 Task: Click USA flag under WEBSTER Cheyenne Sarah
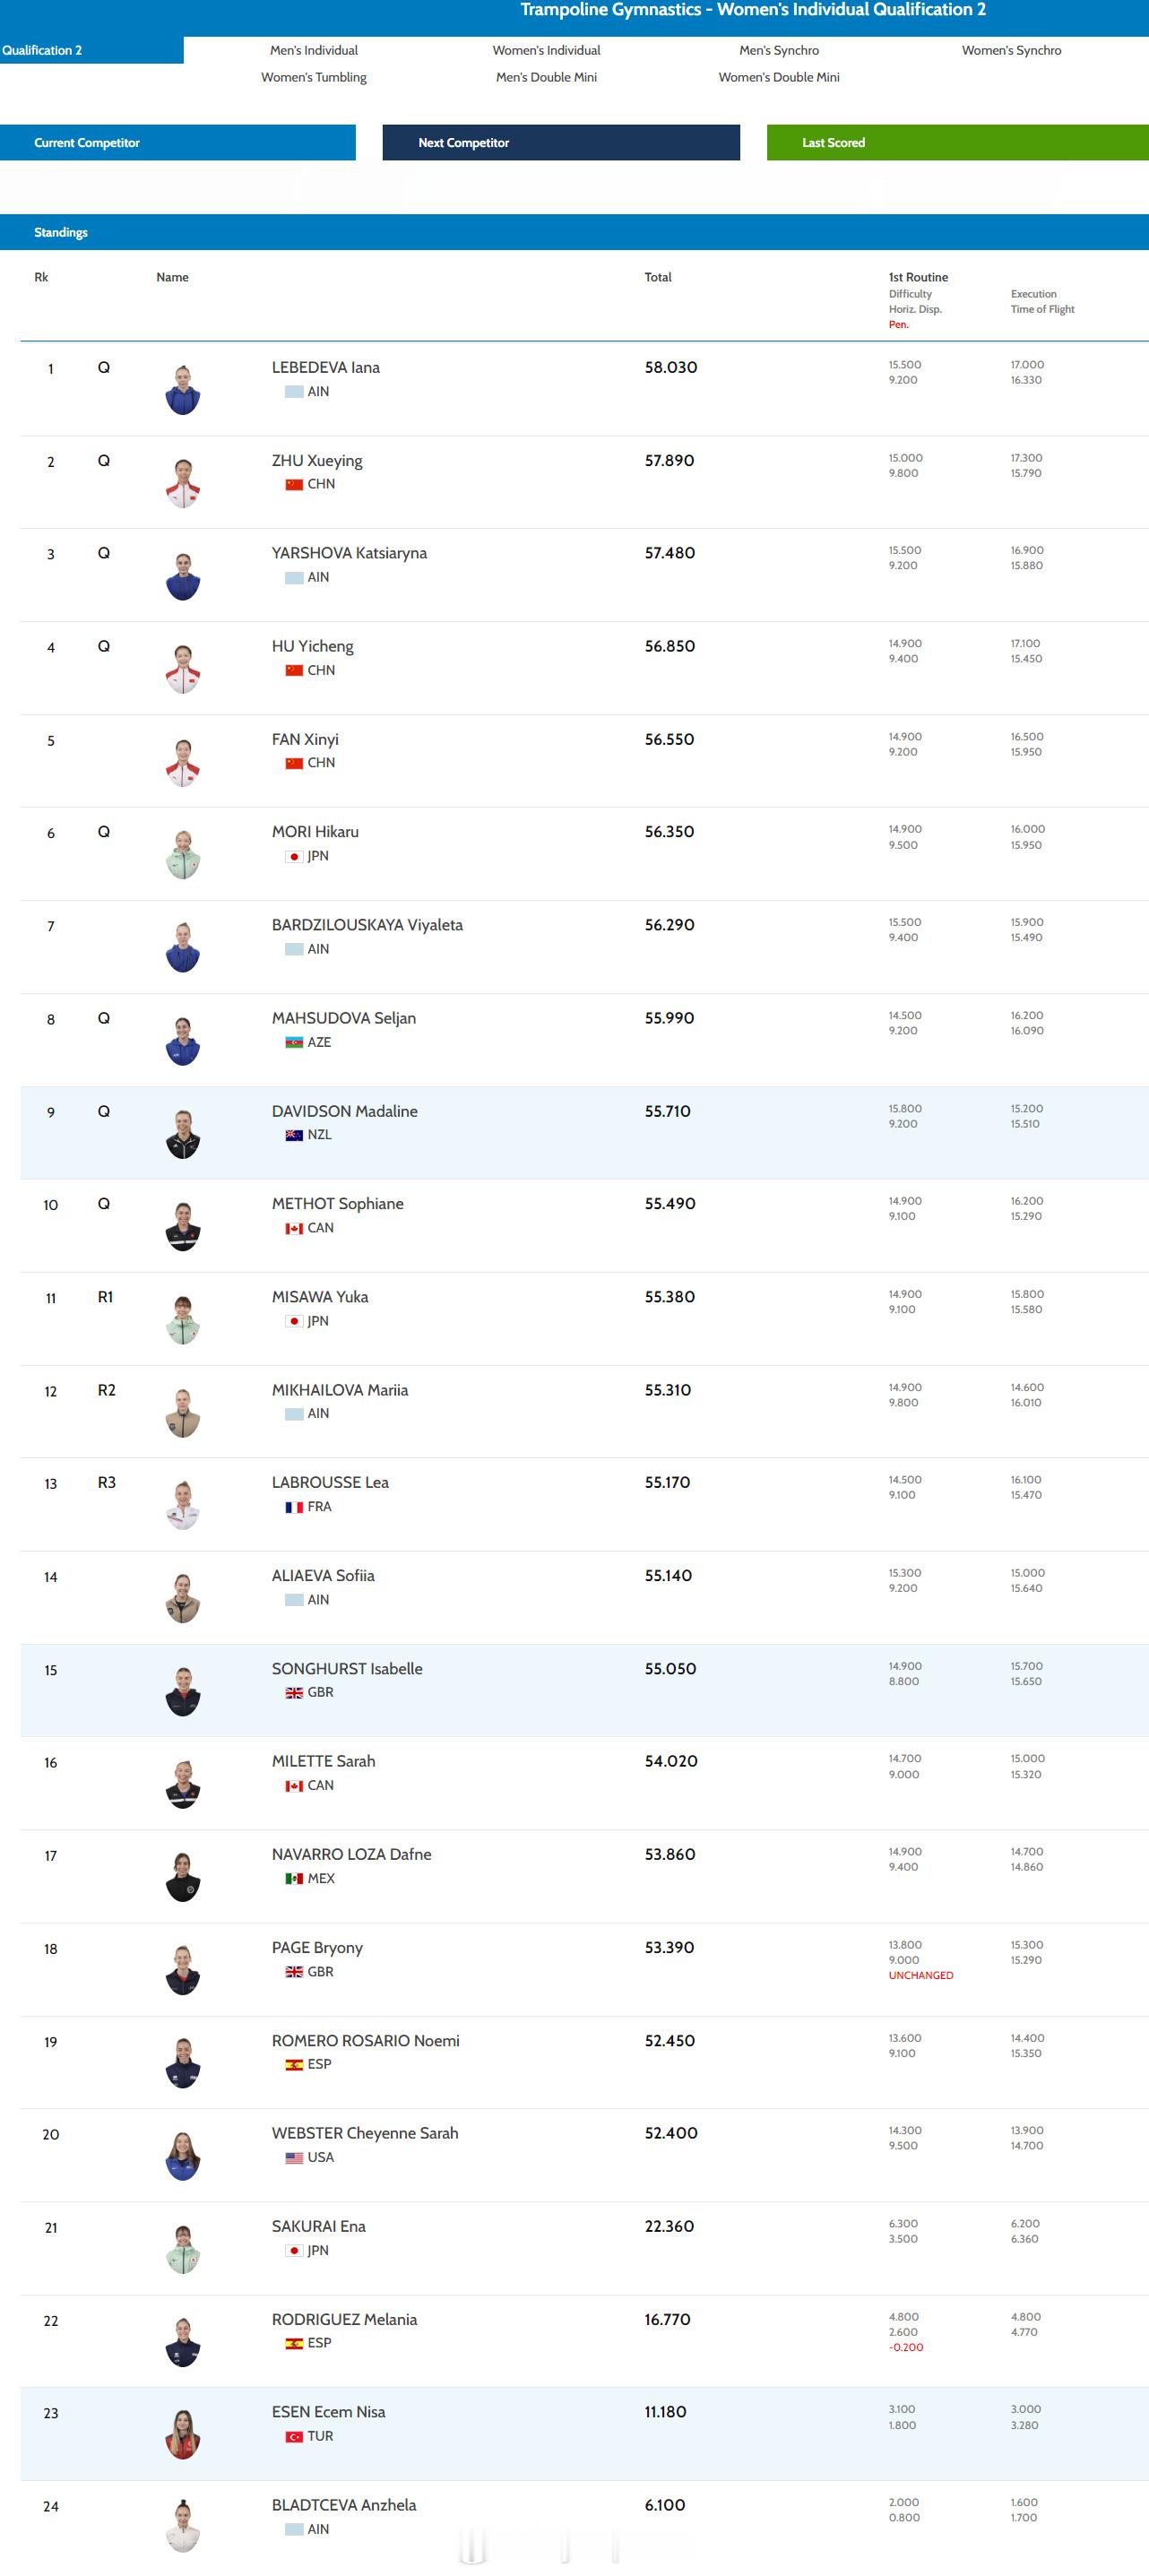click(294, 2158)
